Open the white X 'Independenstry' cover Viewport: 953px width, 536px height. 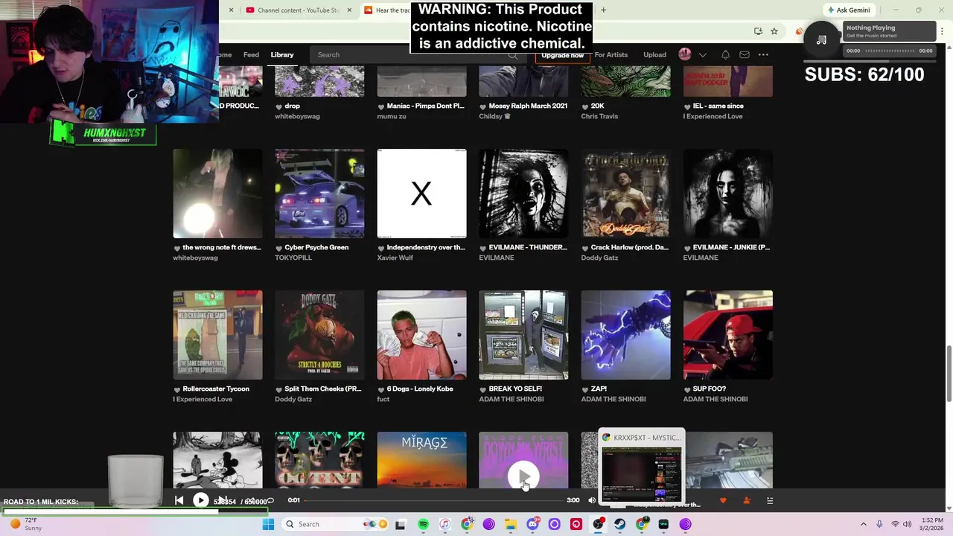point(421,194)
